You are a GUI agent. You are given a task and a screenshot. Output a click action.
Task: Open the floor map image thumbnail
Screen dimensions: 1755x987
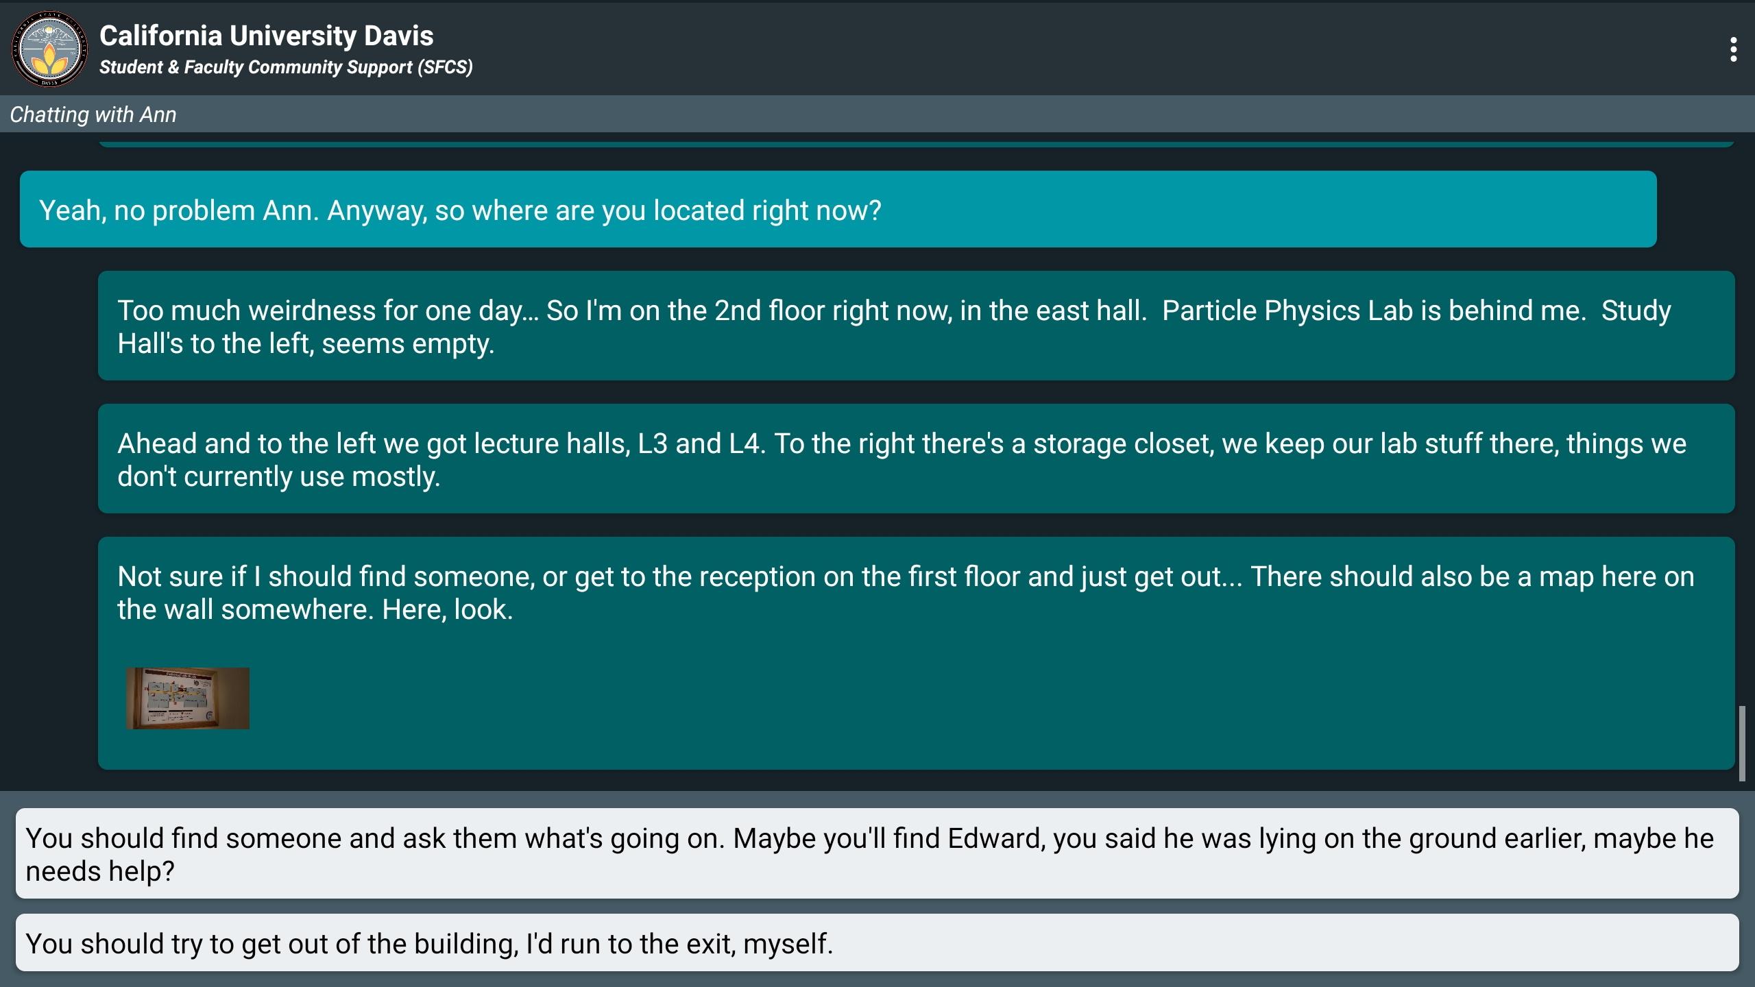coord(188,698)
